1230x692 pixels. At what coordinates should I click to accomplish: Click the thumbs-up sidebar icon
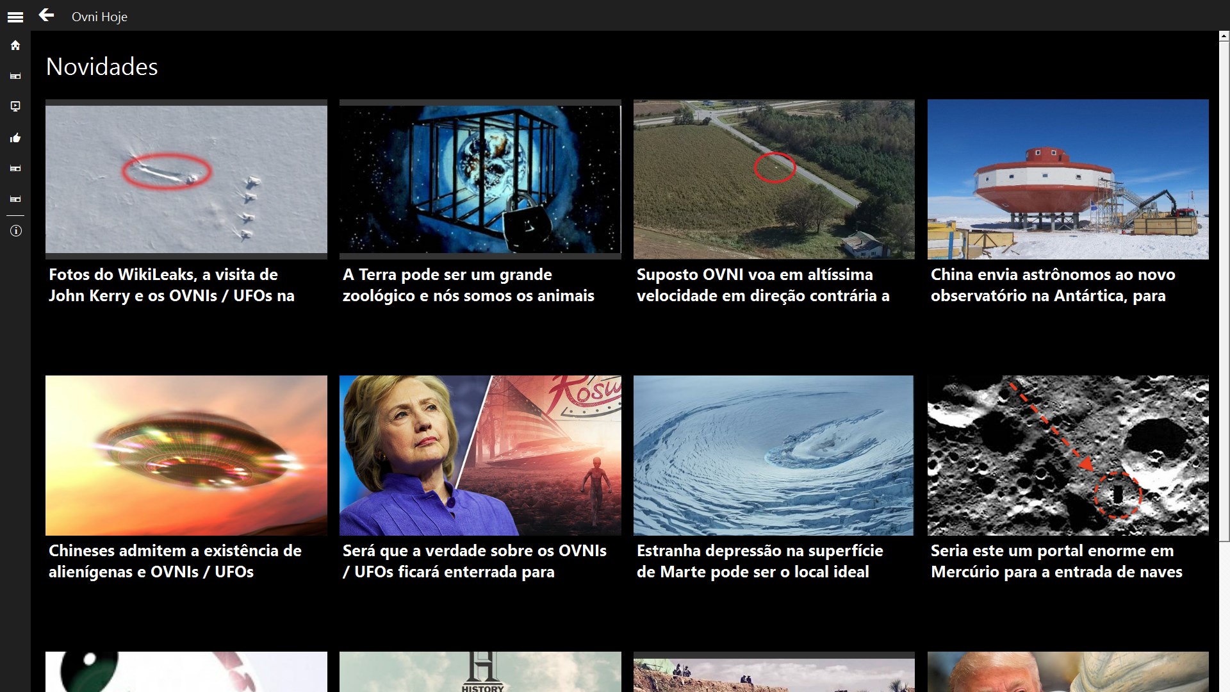[x=15, y=138]
